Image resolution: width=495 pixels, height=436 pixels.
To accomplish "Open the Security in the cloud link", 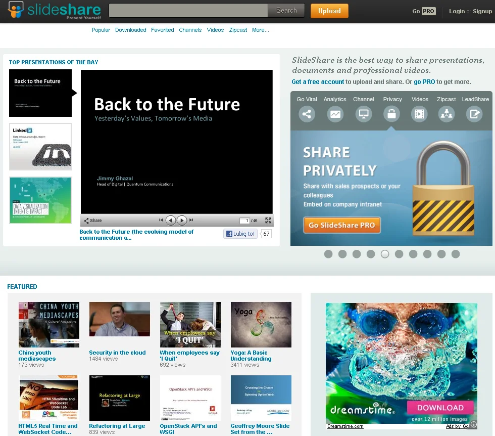I will (x=117, y=353).
